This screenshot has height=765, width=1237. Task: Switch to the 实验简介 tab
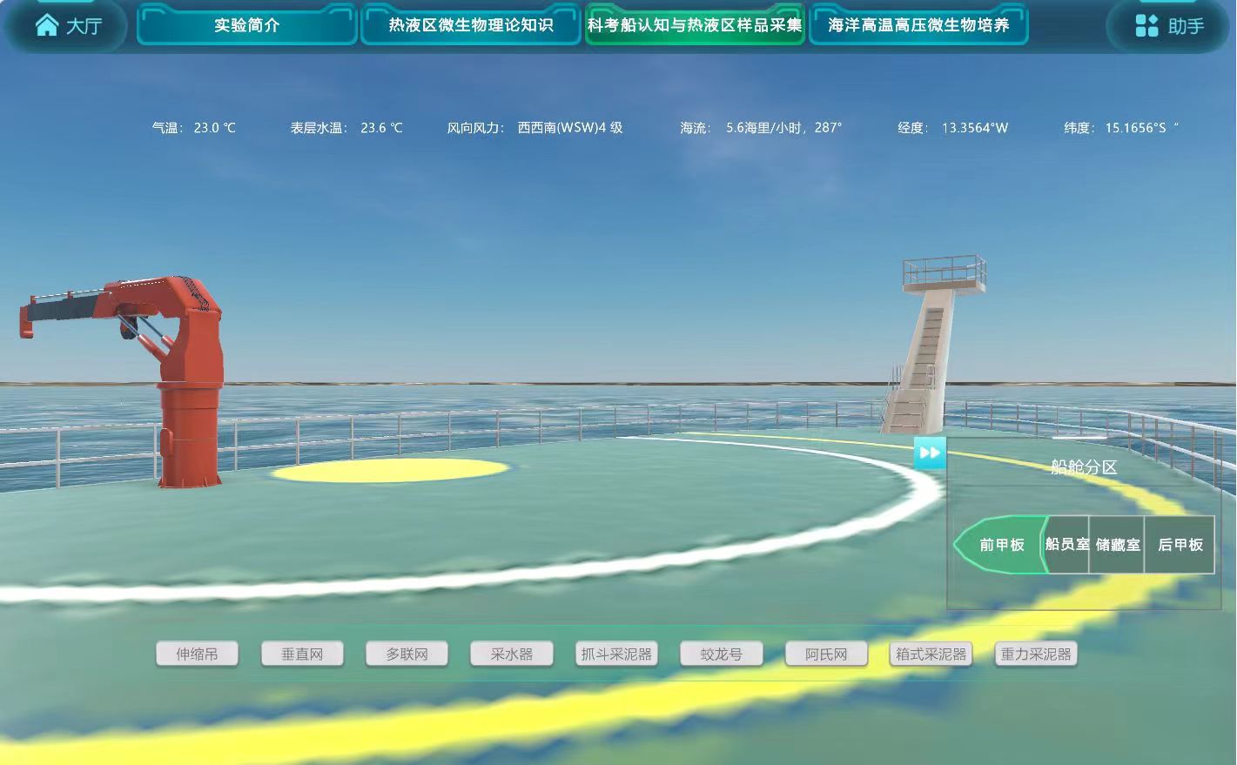246,25
